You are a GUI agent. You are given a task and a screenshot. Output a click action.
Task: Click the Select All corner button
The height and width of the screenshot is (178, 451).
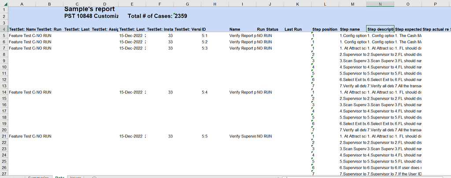click(x=4, y=4)
